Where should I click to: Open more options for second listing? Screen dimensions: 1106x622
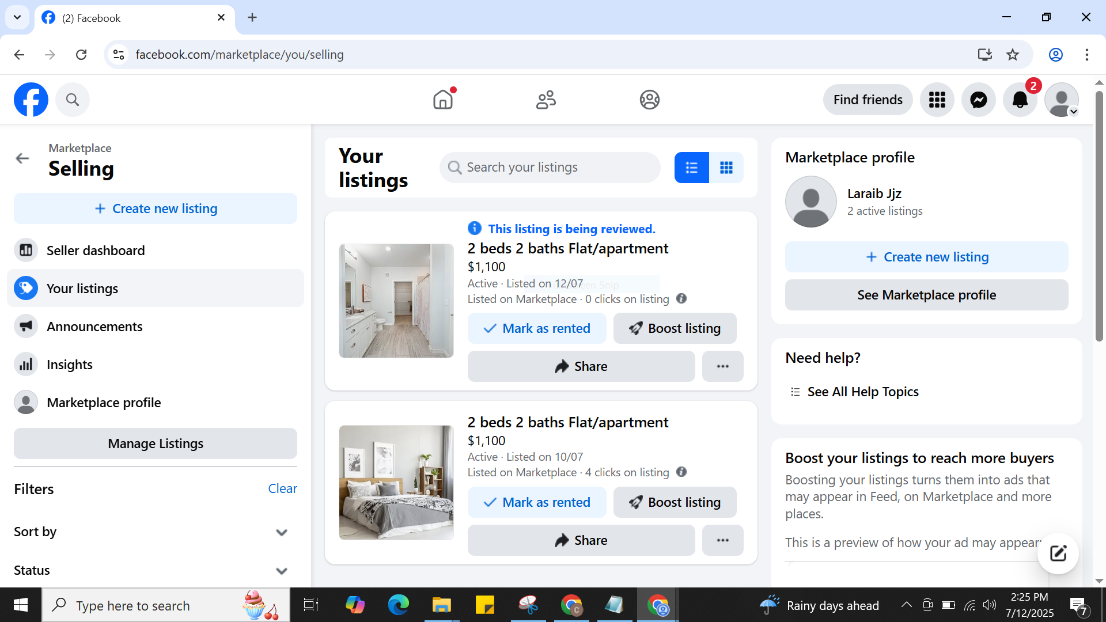[x=722, y=540]
